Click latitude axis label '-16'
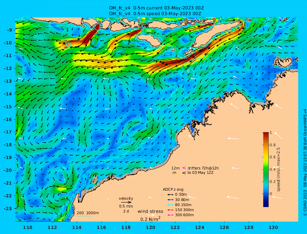Screen dimensions: 307x234 pyautogui.click(x=8, y=119)
